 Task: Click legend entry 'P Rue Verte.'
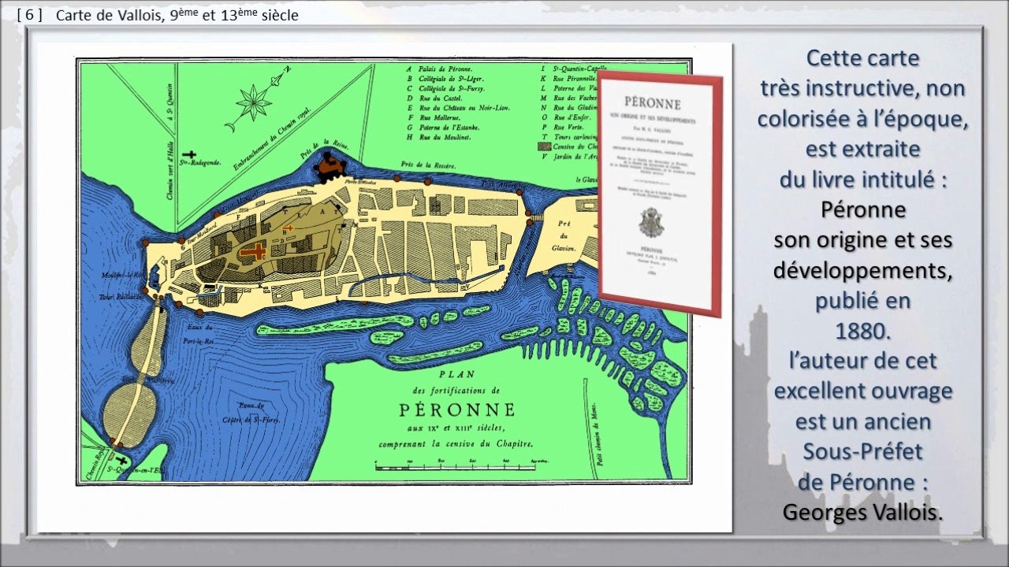click(x=564, y=127)
